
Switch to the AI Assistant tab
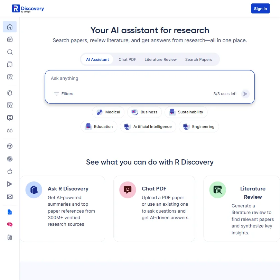tap(97, 59)
